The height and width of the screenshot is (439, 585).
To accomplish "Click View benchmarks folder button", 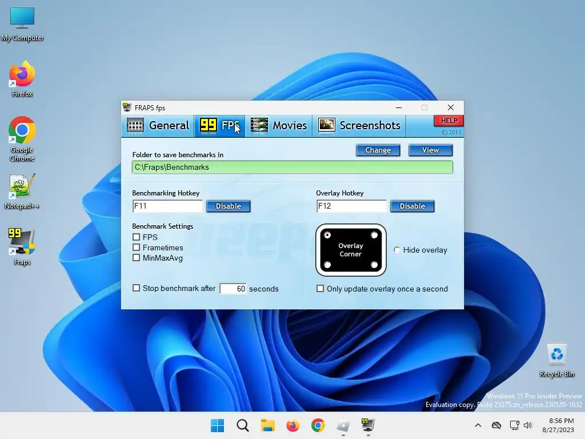I will (x=430, y=150).
